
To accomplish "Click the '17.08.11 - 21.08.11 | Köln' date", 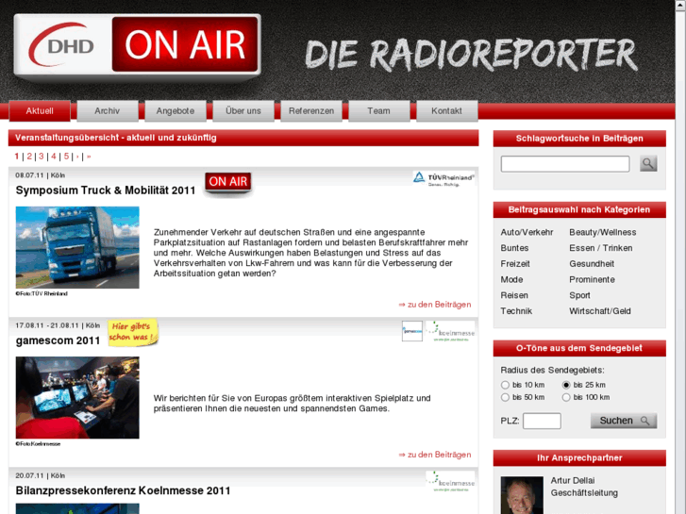I will [58, 325].
